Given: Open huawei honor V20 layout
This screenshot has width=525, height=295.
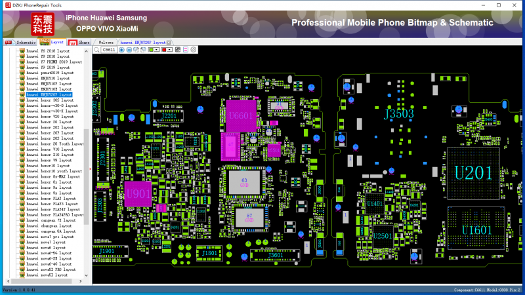Looking at the screenshot, I should point(50,117).
